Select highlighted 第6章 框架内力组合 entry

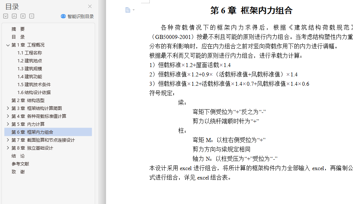[48, 132]
